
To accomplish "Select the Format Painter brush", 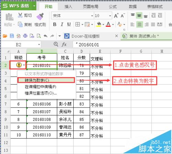I will [x=40, y=16].
